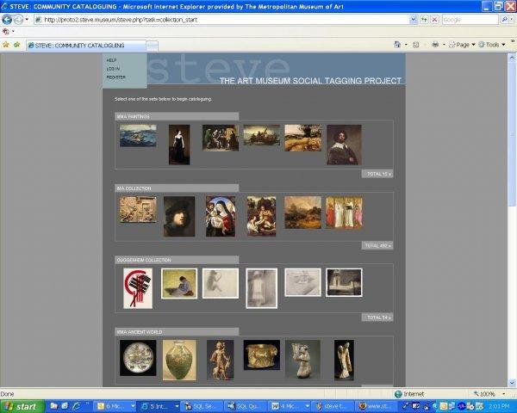Select the green decorated vase thumbnail

[x=179, y=360]
